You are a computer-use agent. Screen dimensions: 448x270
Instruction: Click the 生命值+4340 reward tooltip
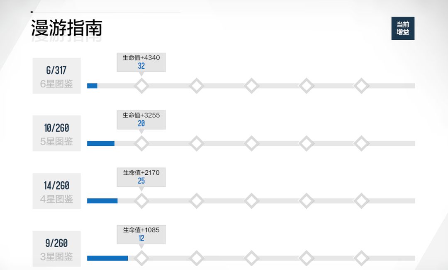pos(141,62)
